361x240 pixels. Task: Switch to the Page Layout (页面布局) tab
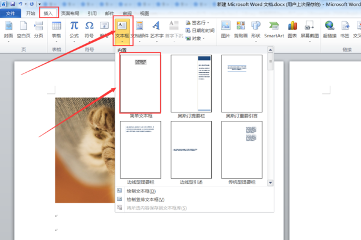pyautogui.click(x=70, y=13)
